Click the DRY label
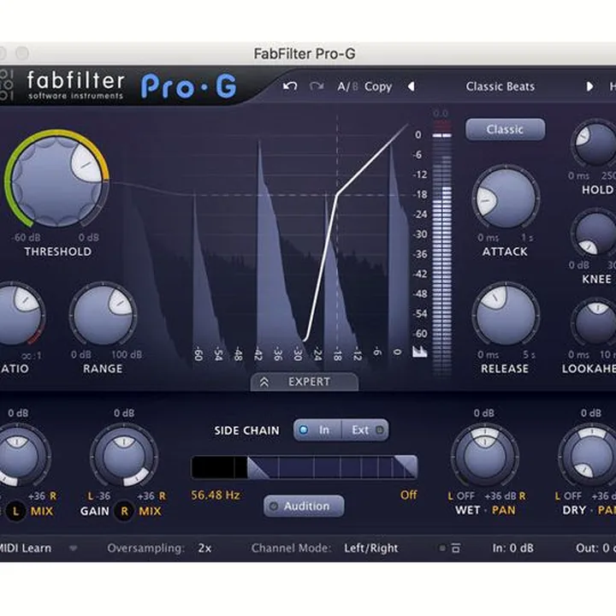Screen dimensions: 616x616 tap(574, 510)
